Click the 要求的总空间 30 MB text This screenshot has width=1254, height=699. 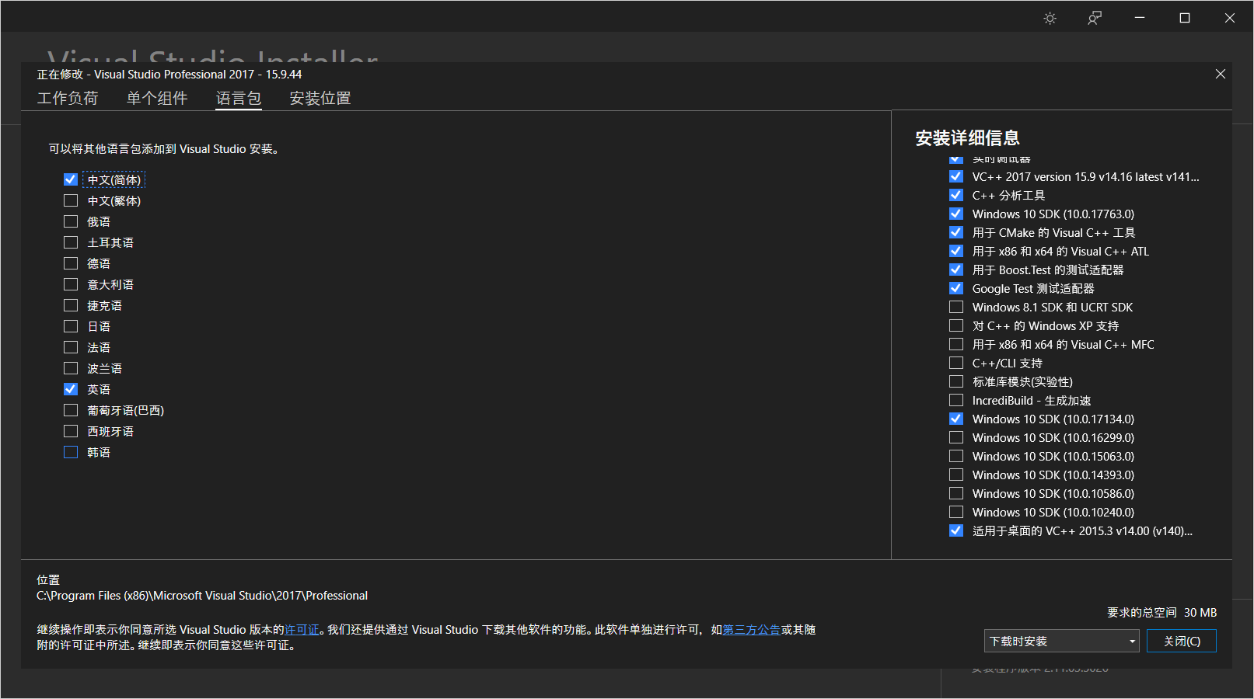point(1162,613)
